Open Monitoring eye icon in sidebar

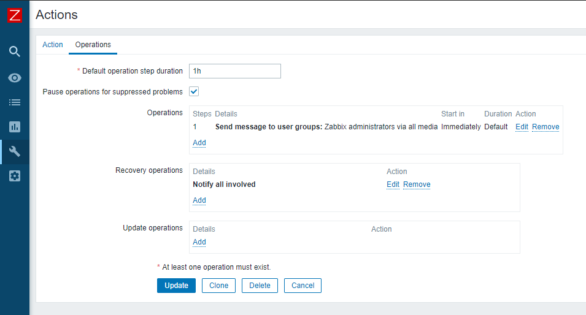tap(15, 78)
